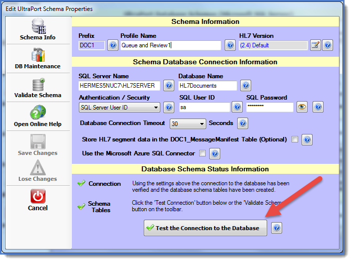Image resolution: width=352 pixels, height=262 pixels.
Task: Test the Connection to the Database
Action: (x=205, y=228)
